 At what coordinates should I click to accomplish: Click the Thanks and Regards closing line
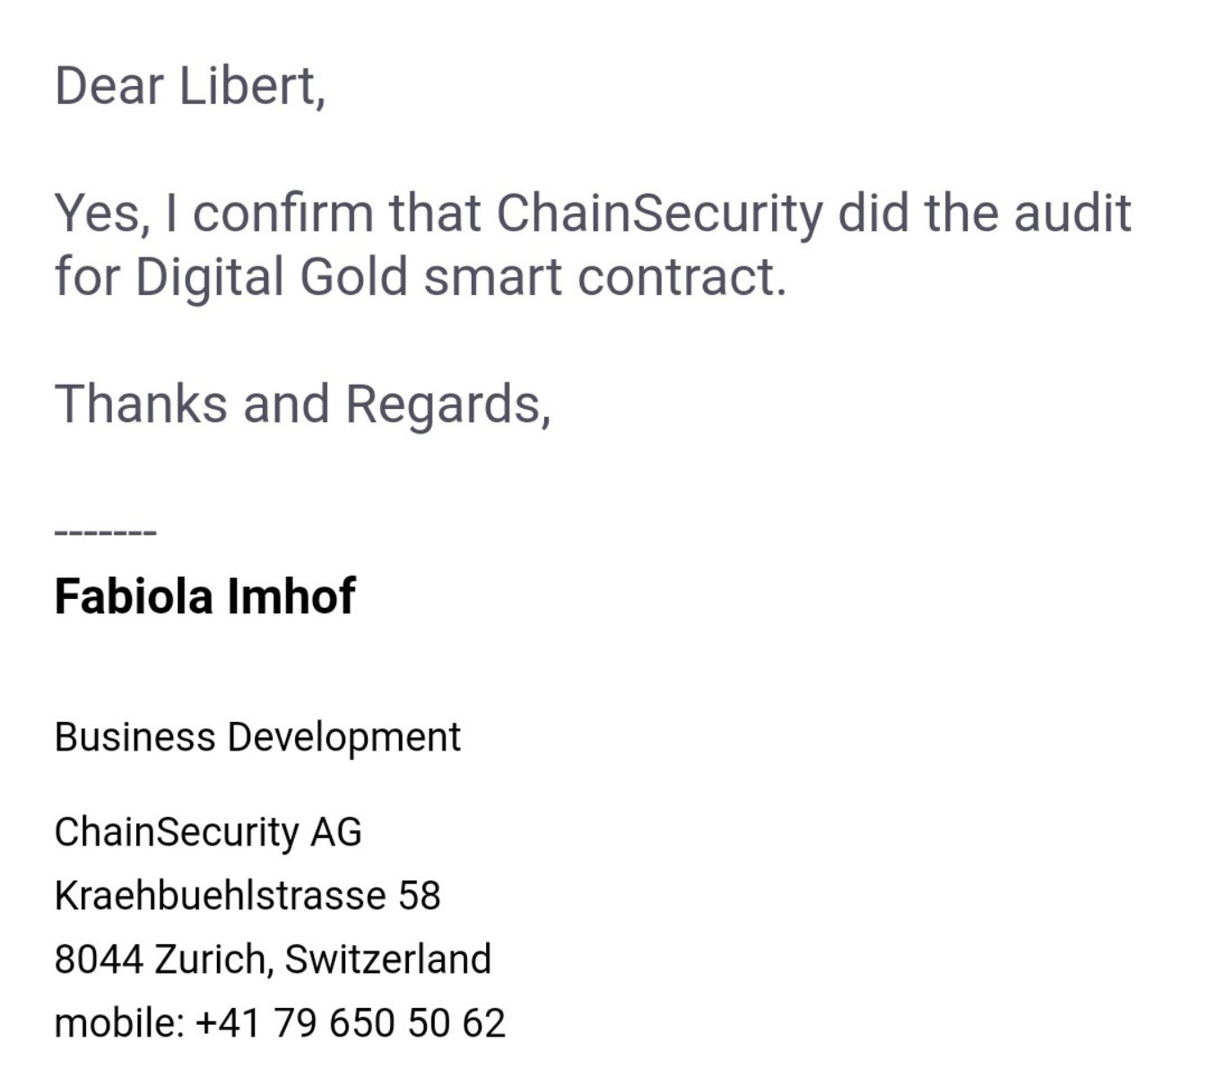pyautogui.click(x=303, y=404)
